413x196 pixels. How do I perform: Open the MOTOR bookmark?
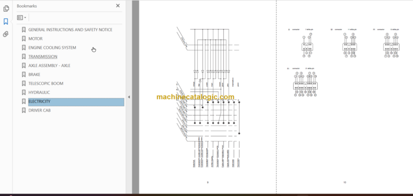tap(35, 39)
